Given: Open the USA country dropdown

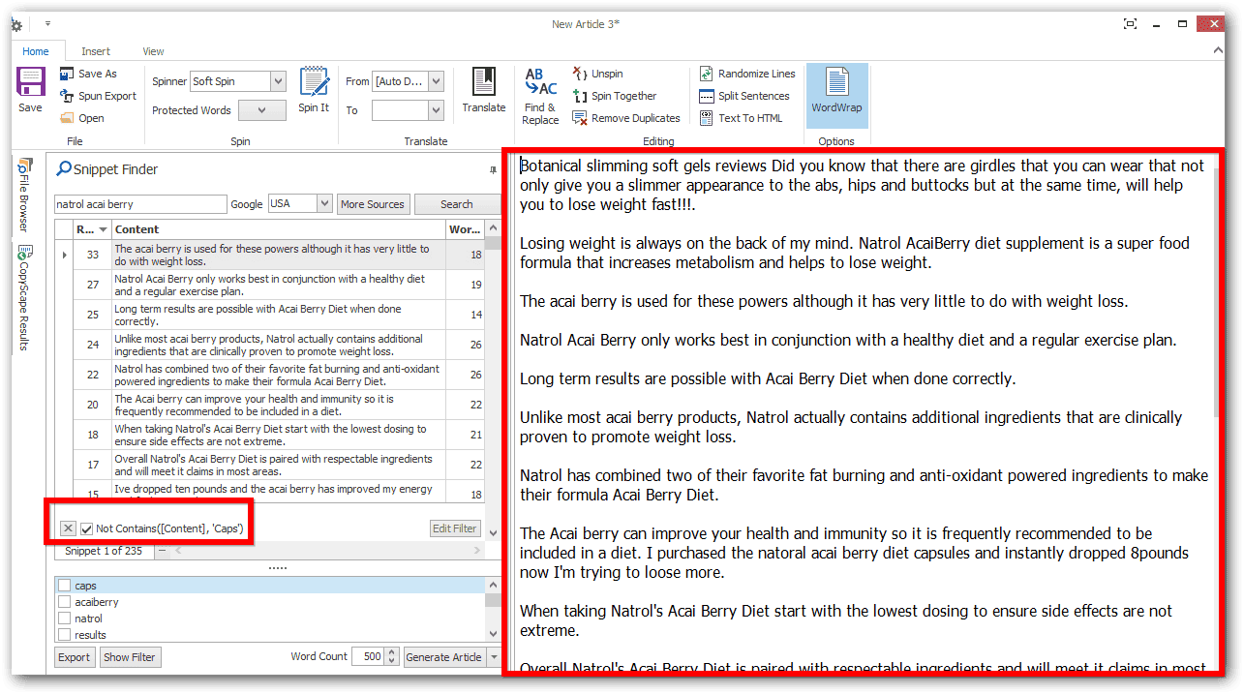Looking at the screenshot, I should 324,204.
